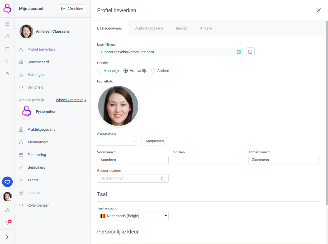Screen dimensions: 328x244
Task: Click the Achternaam input field
Action: pos(284,160)
